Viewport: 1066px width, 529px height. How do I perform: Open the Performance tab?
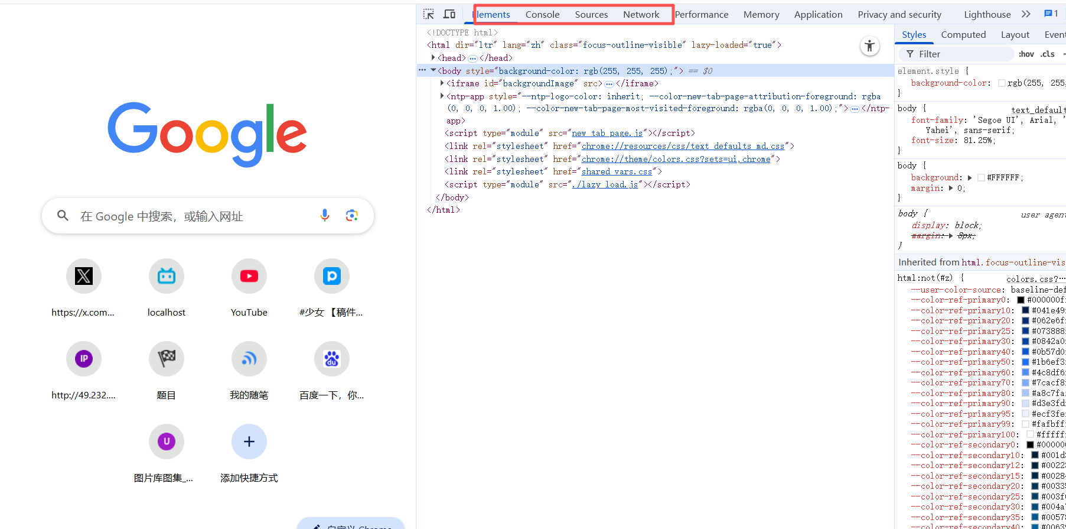(x=702, y=14)
